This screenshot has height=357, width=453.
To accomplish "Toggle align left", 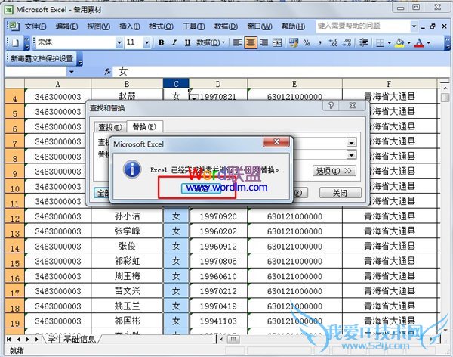I will (237, 43).
